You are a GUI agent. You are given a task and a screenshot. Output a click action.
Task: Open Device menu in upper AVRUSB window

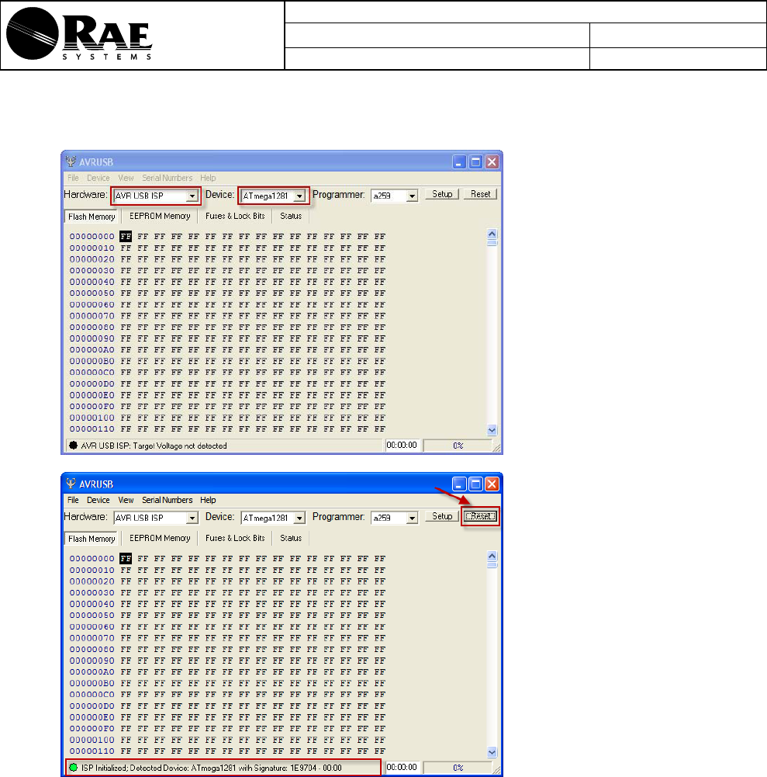point(98,178)
